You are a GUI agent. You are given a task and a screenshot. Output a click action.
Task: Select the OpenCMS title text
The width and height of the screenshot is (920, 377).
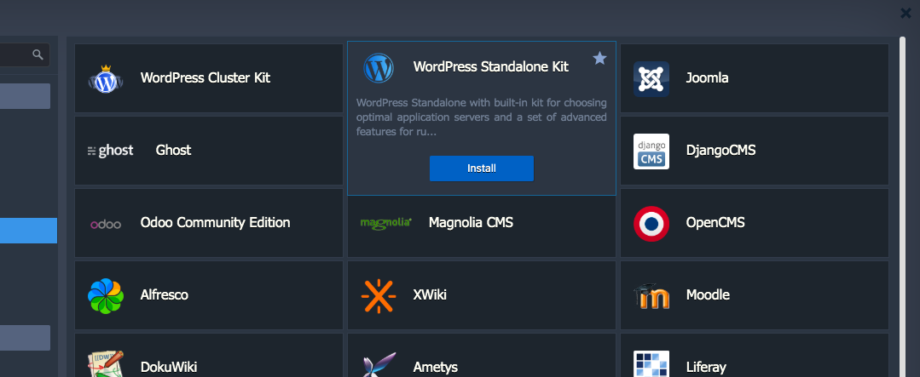[x=715, y=222]
